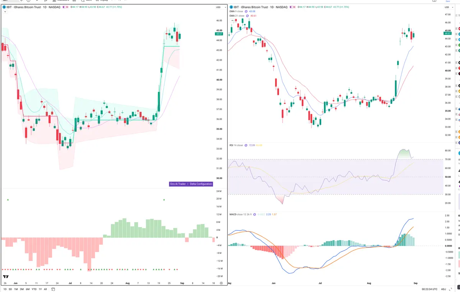Screen dimensions: 460x292
Task: Select the 6M date range
Action: 28,289
